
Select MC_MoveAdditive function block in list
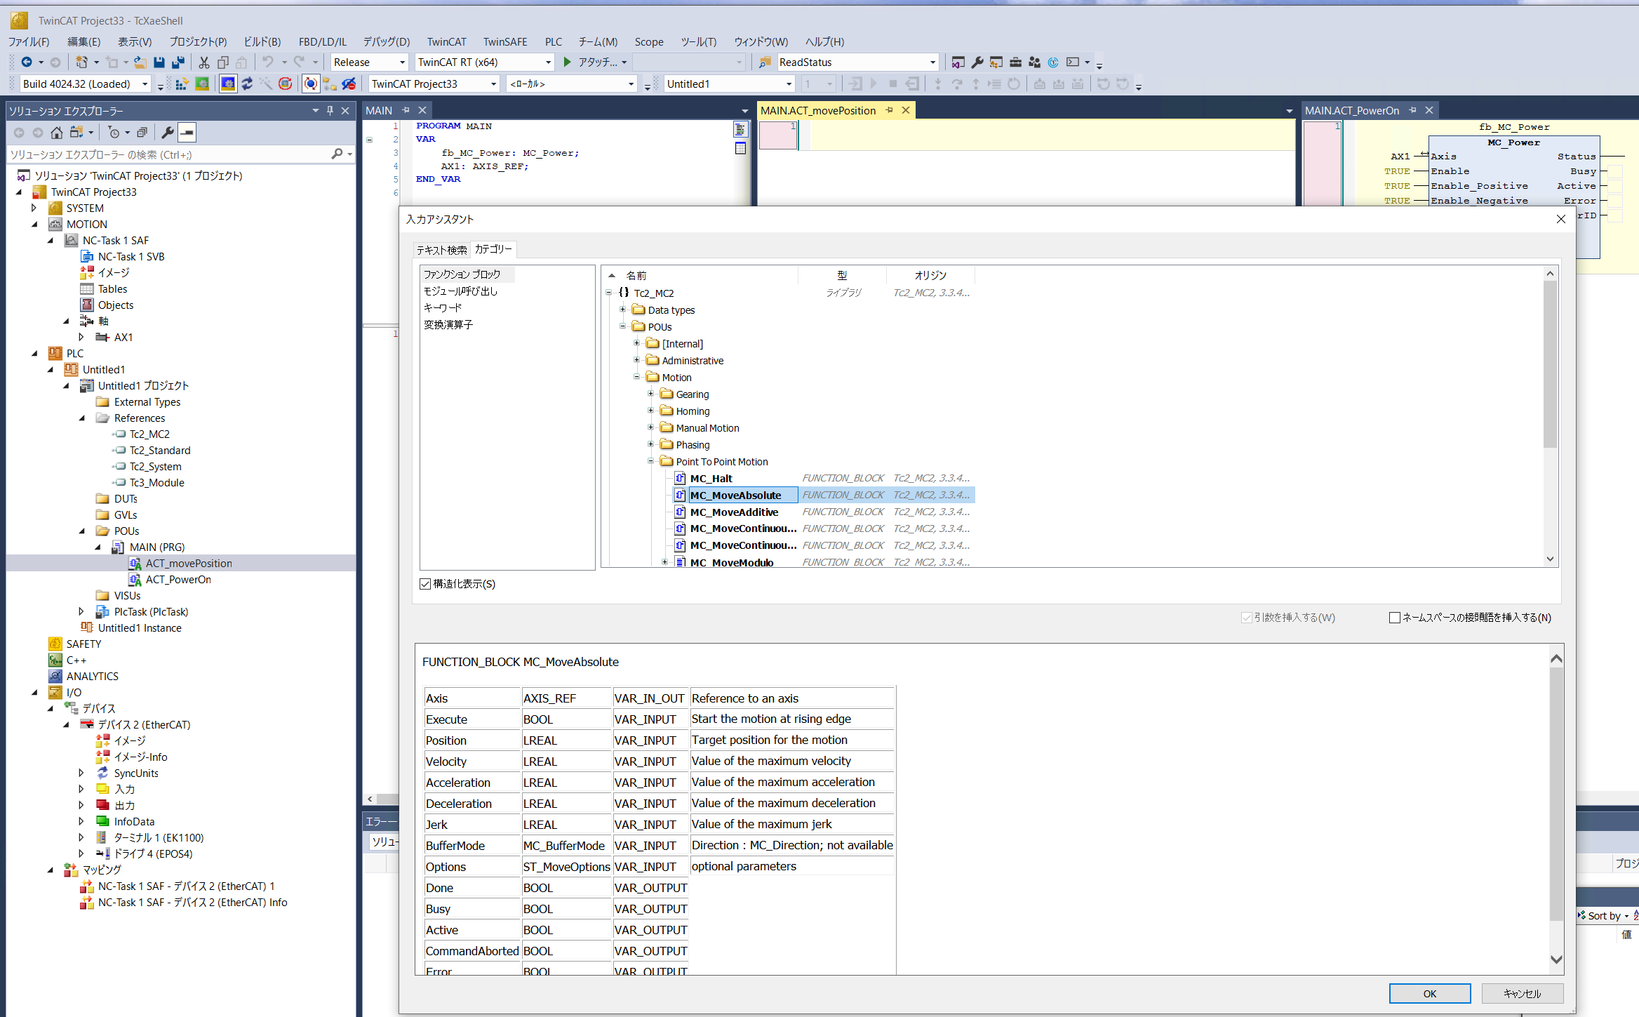coord(734,512)
